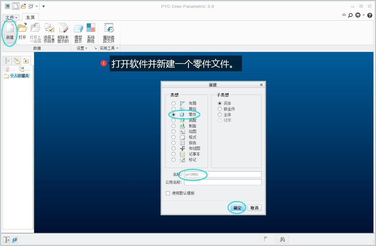
Task: Choose the Drawing (绘图) type radio button
Action: (x=173, y=131)
